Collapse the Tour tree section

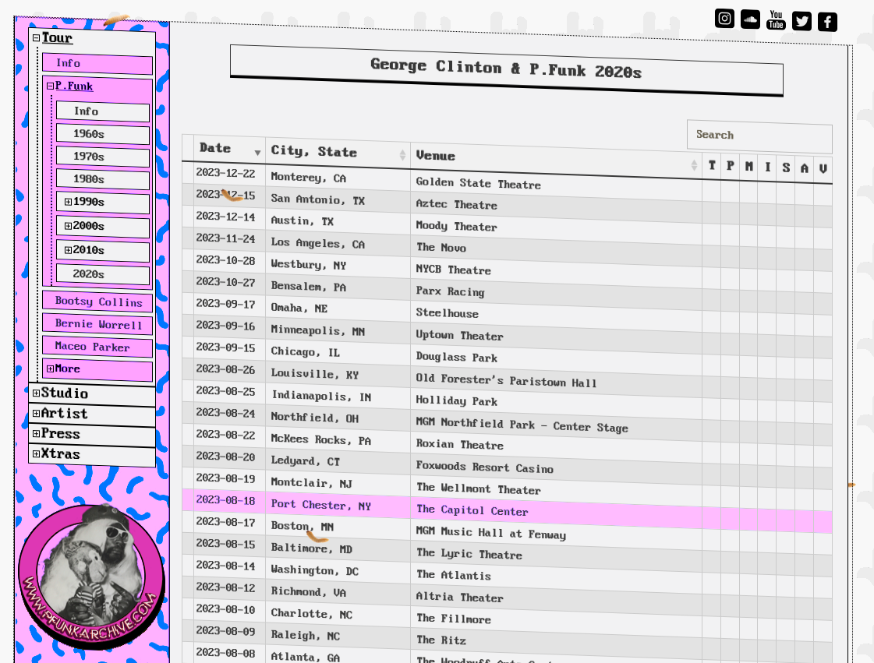pyautogui.click(x=36, y=38)
